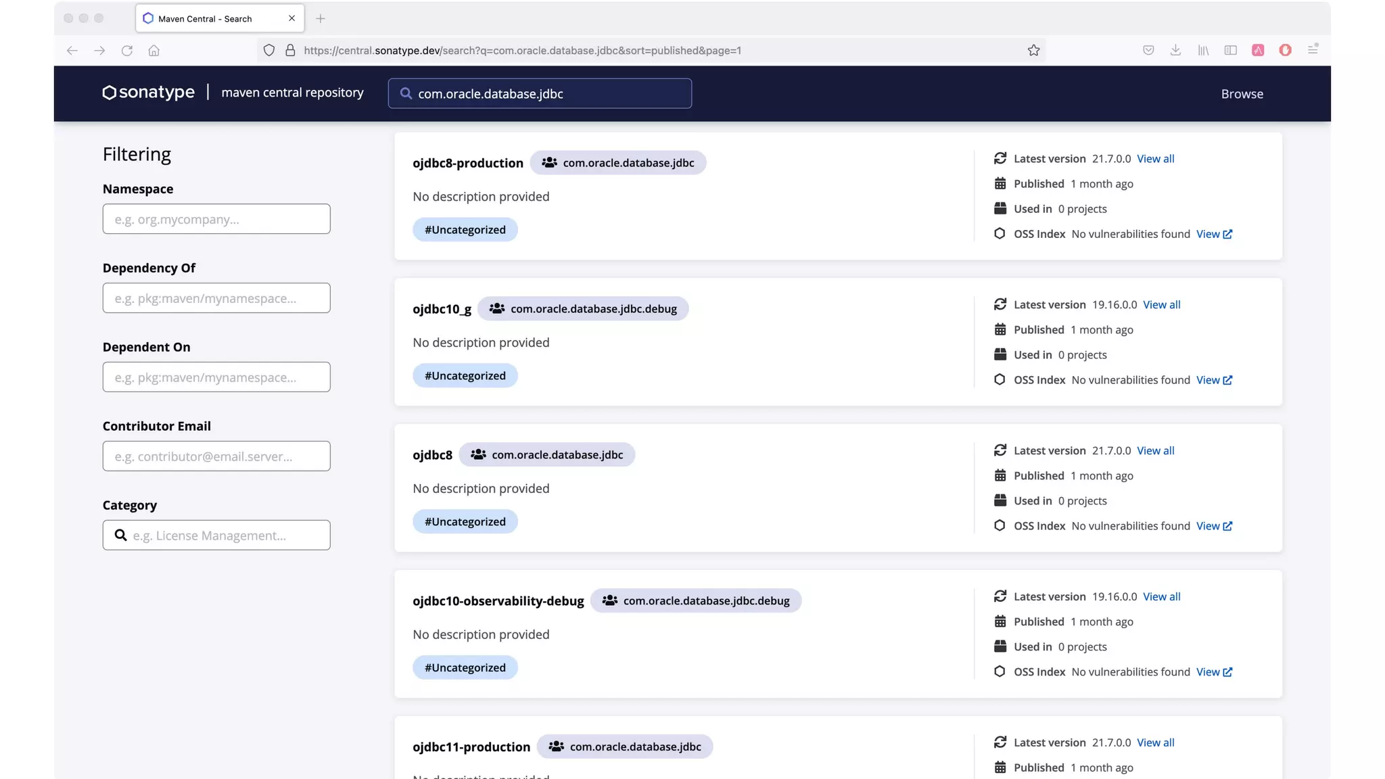The image size is (1385, 779).
Task: Click the magnifier icon in Category field
Action: click(120, 535)
